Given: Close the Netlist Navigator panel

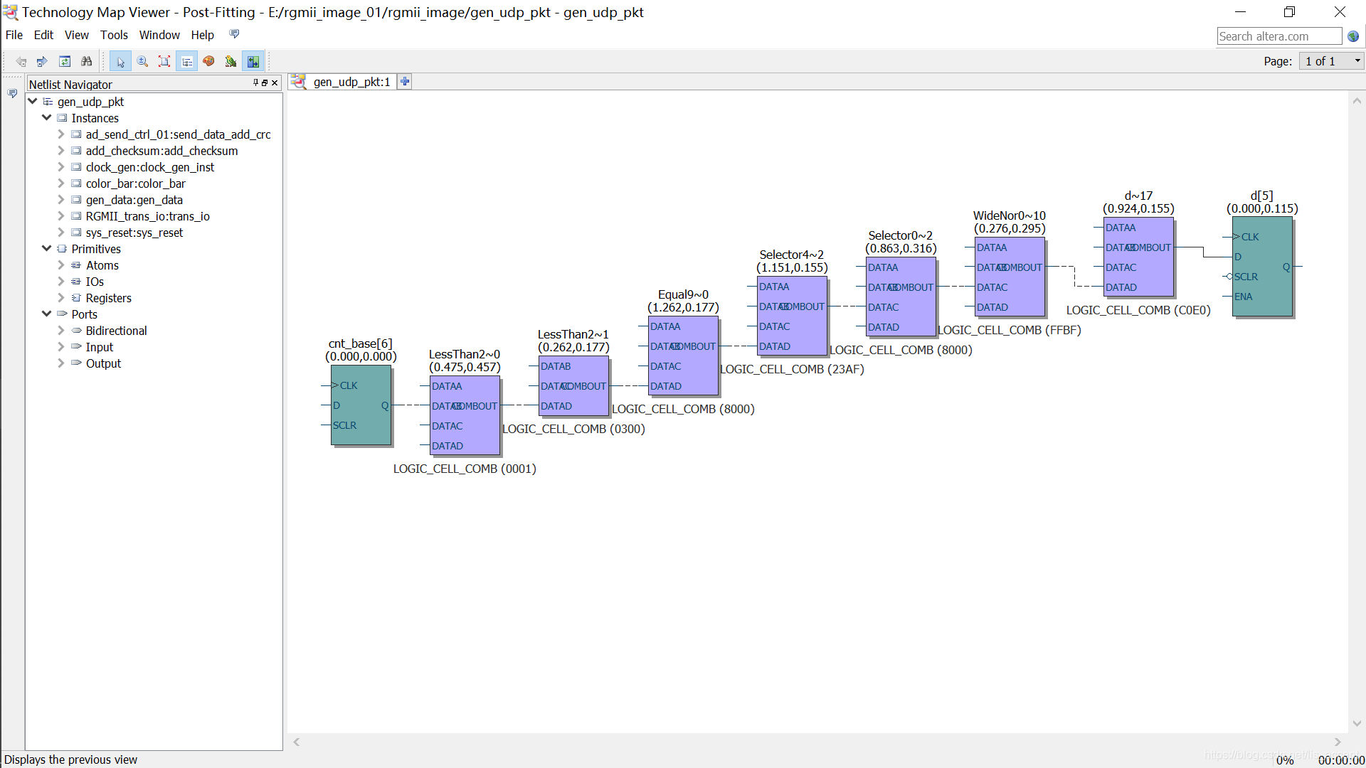Looking at the screenshot, I should click(275, 83).
